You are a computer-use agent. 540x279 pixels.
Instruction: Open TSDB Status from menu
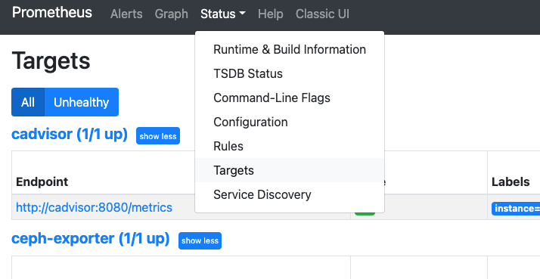click(x=290, y=73)
